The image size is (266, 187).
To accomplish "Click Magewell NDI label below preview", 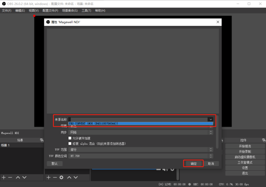I will 10,133.
